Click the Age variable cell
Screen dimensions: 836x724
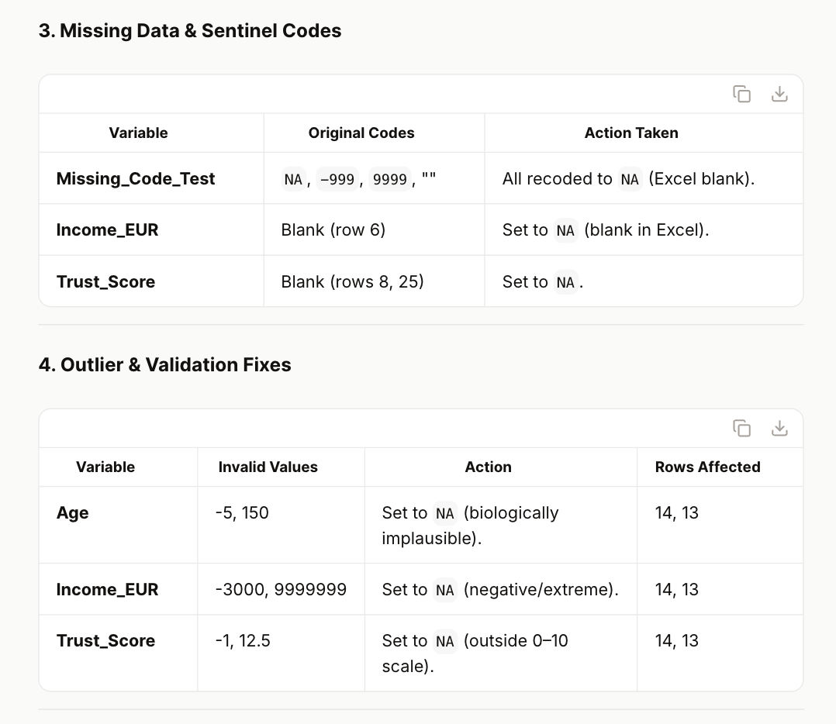coord(73,513)
